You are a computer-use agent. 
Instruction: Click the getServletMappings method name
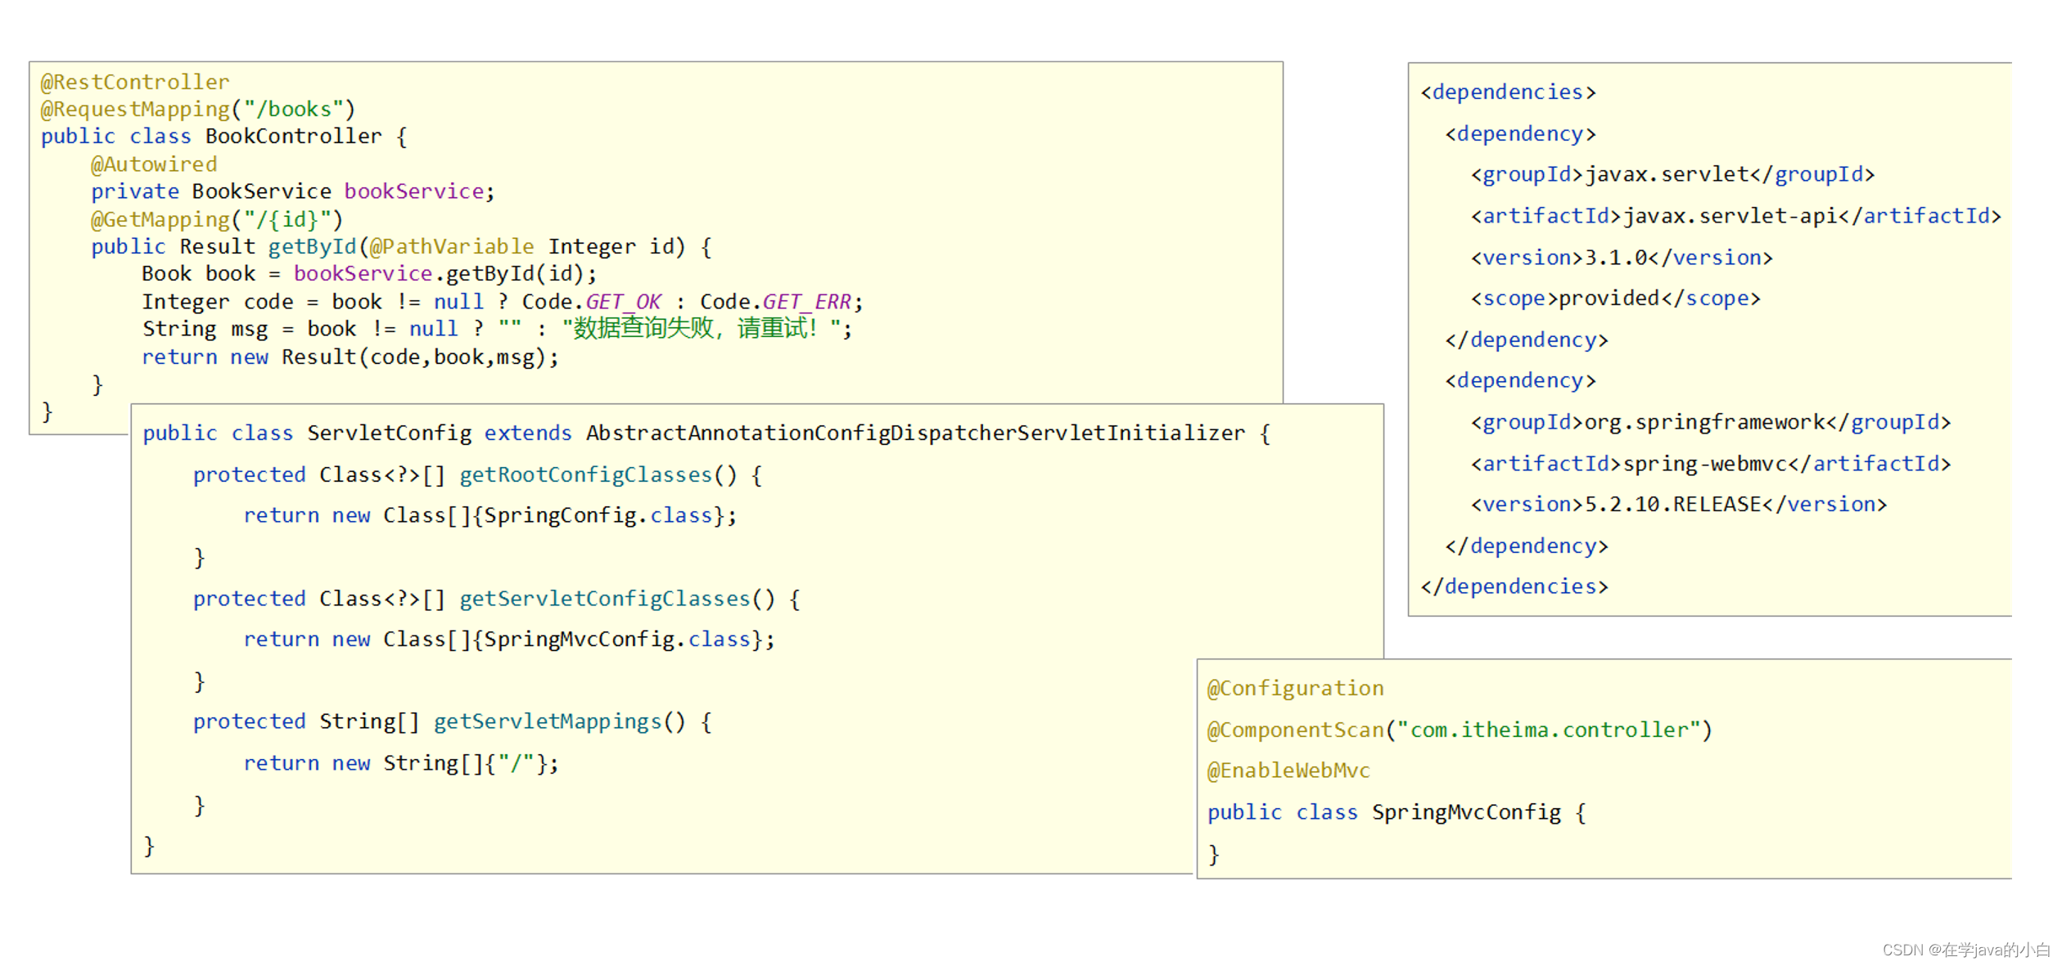(x=547, y=721)
